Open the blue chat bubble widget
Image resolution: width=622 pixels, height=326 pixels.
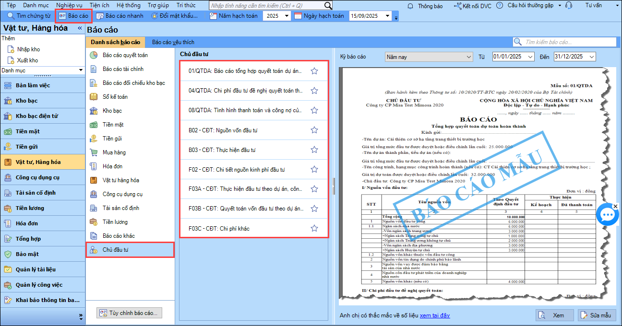click(x=608, y=214)
